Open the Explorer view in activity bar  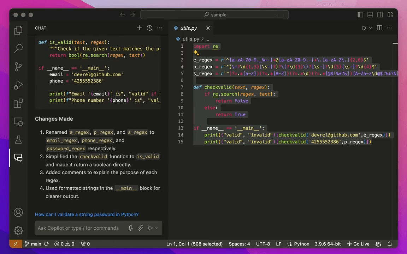[x=18, y=30]
